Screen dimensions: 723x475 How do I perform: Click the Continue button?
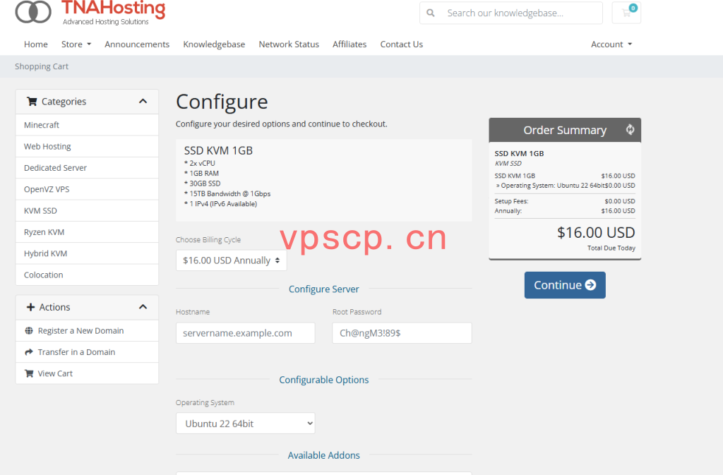pyautogui.click(x=565, y=285)
